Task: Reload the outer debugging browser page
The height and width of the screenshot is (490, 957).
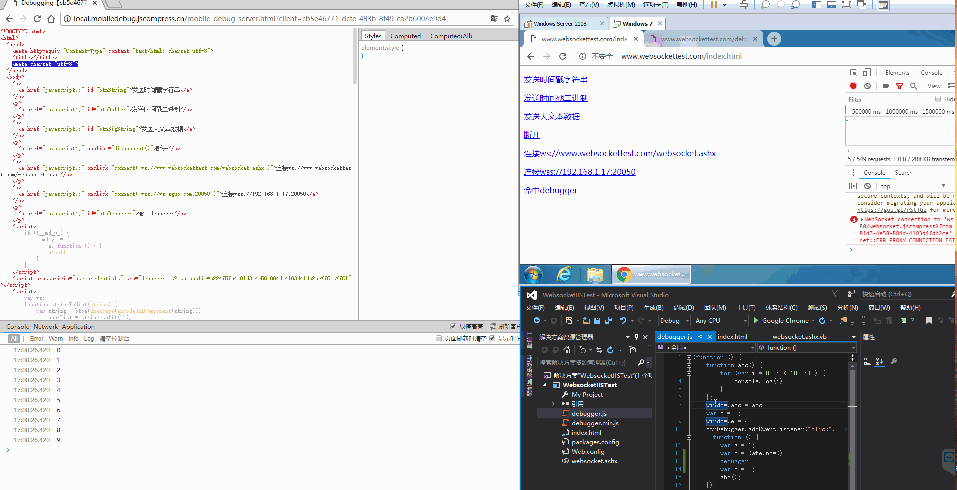Action: click(x=37, y=19)
